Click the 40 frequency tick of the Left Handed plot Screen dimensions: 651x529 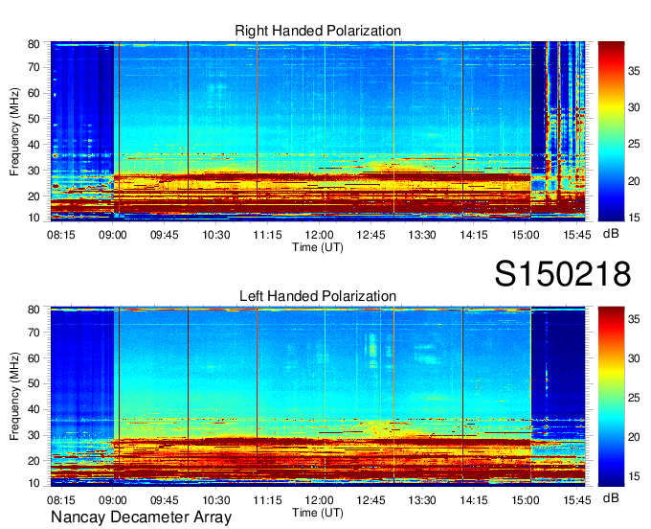(x=34, y=409)
